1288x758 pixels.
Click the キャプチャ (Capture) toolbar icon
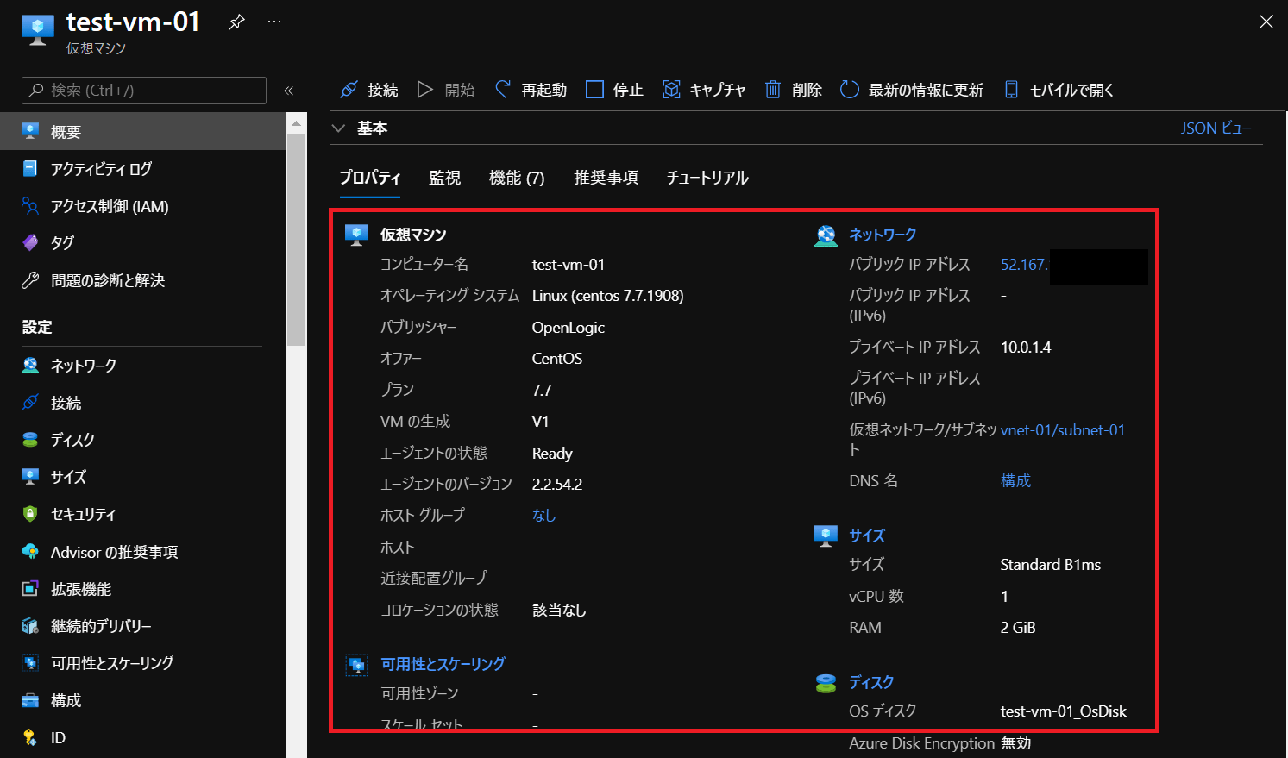tap(671, 90)
